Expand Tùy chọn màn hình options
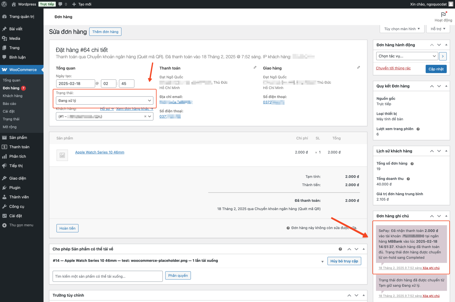 (402, 29)
